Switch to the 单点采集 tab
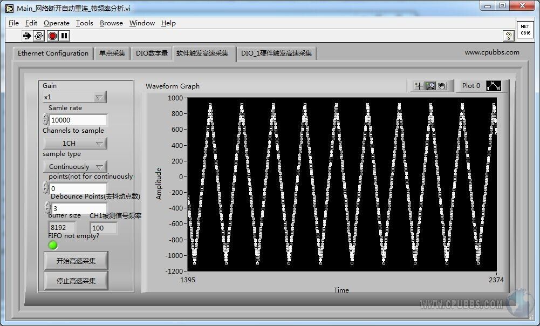The width and height of the screenshot is (540, 326). pyautogui.click(x=112, y=53)
